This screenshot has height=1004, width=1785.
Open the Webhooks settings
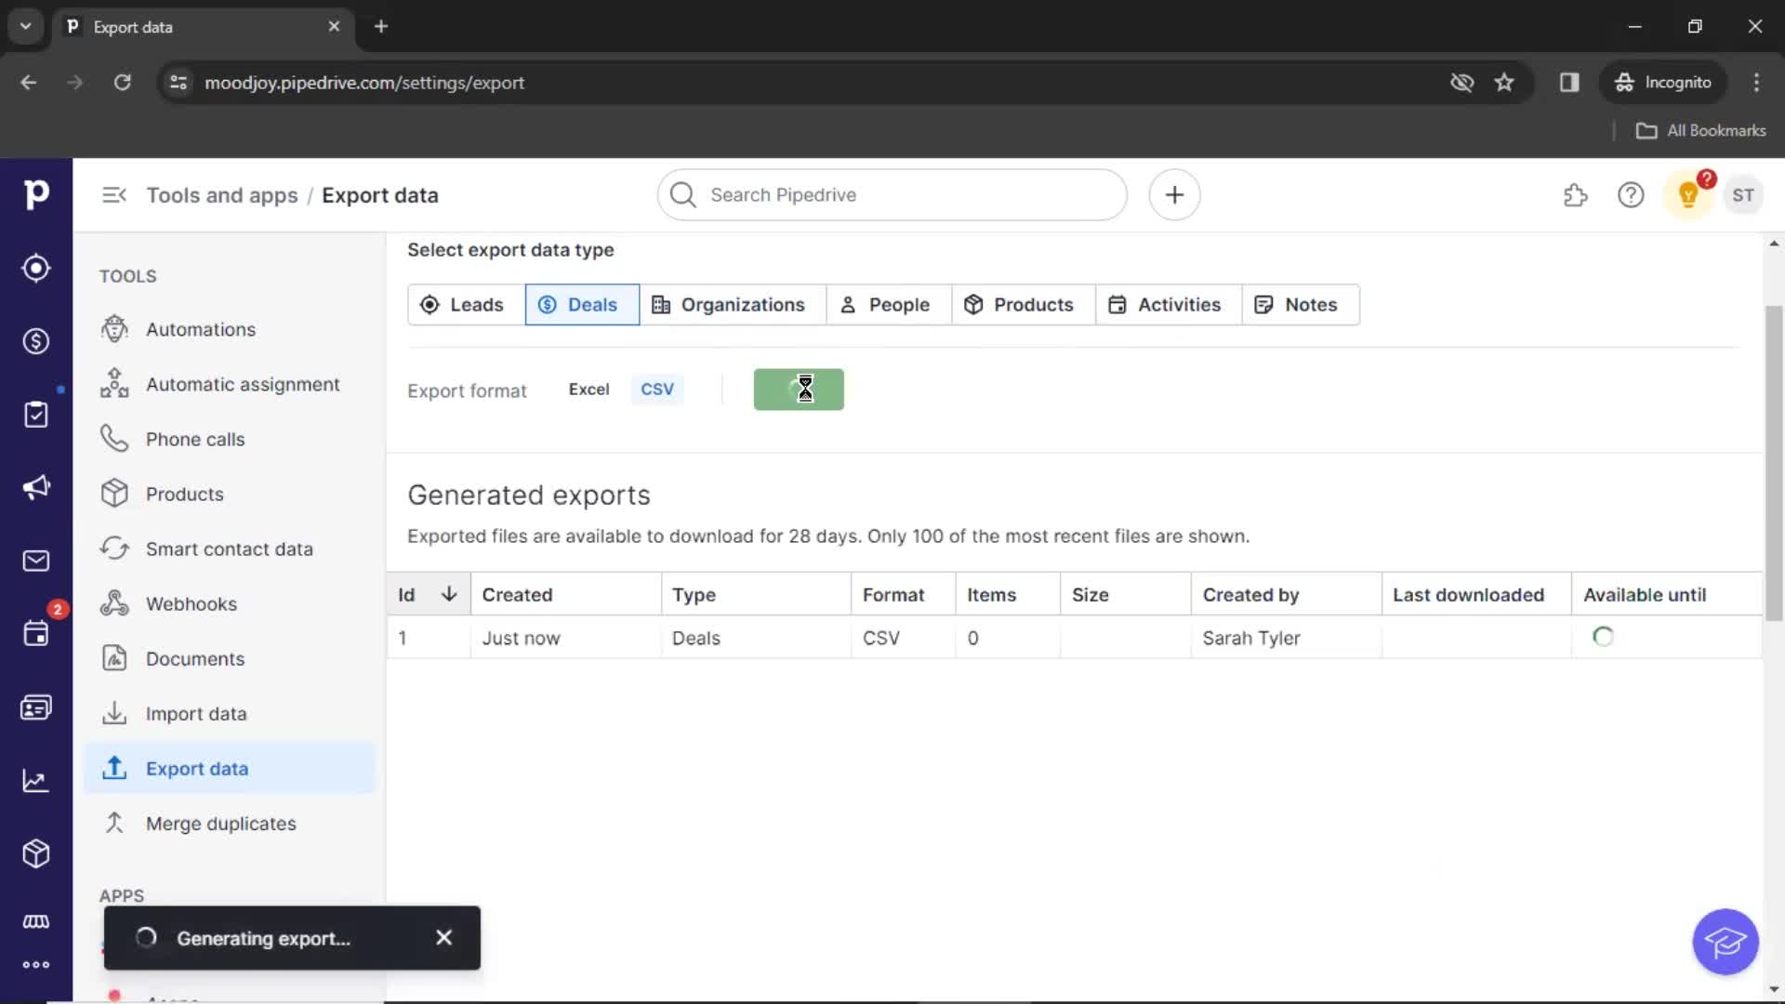pyautogui.click(x=192, y=601)
